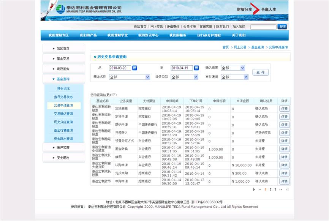Image resolution: width=329 pixels, height=221 pixels.
Task: Go to results page 2
Action: tap(270, 189)
